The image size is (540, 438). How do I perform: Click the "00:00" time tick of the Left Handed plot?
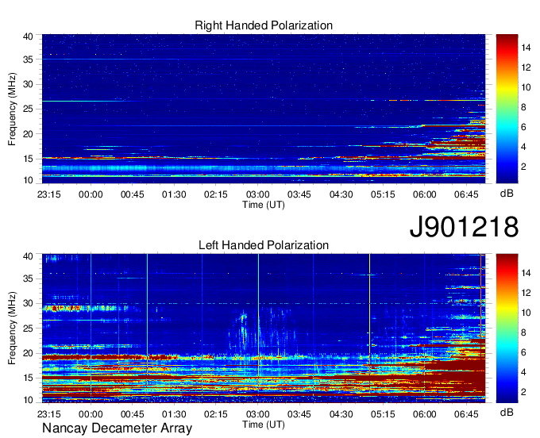91,414
